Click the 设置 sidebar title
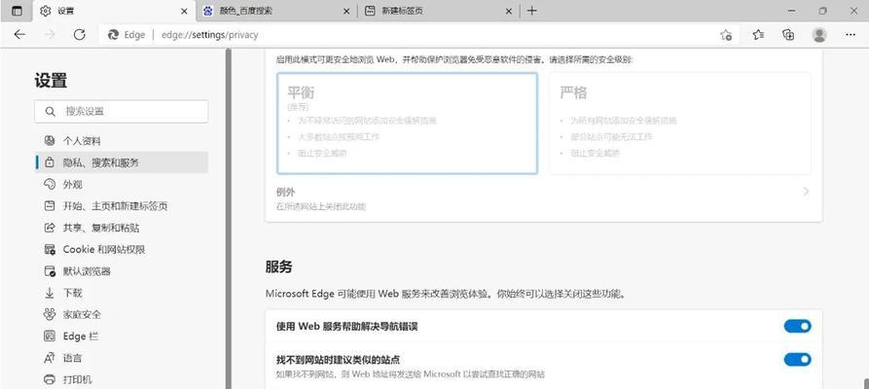 click(x=51, y=81)
